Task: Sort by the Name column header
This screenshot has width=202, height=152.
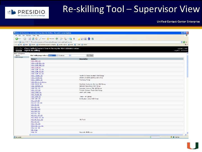Action: [x=34, y=59]
